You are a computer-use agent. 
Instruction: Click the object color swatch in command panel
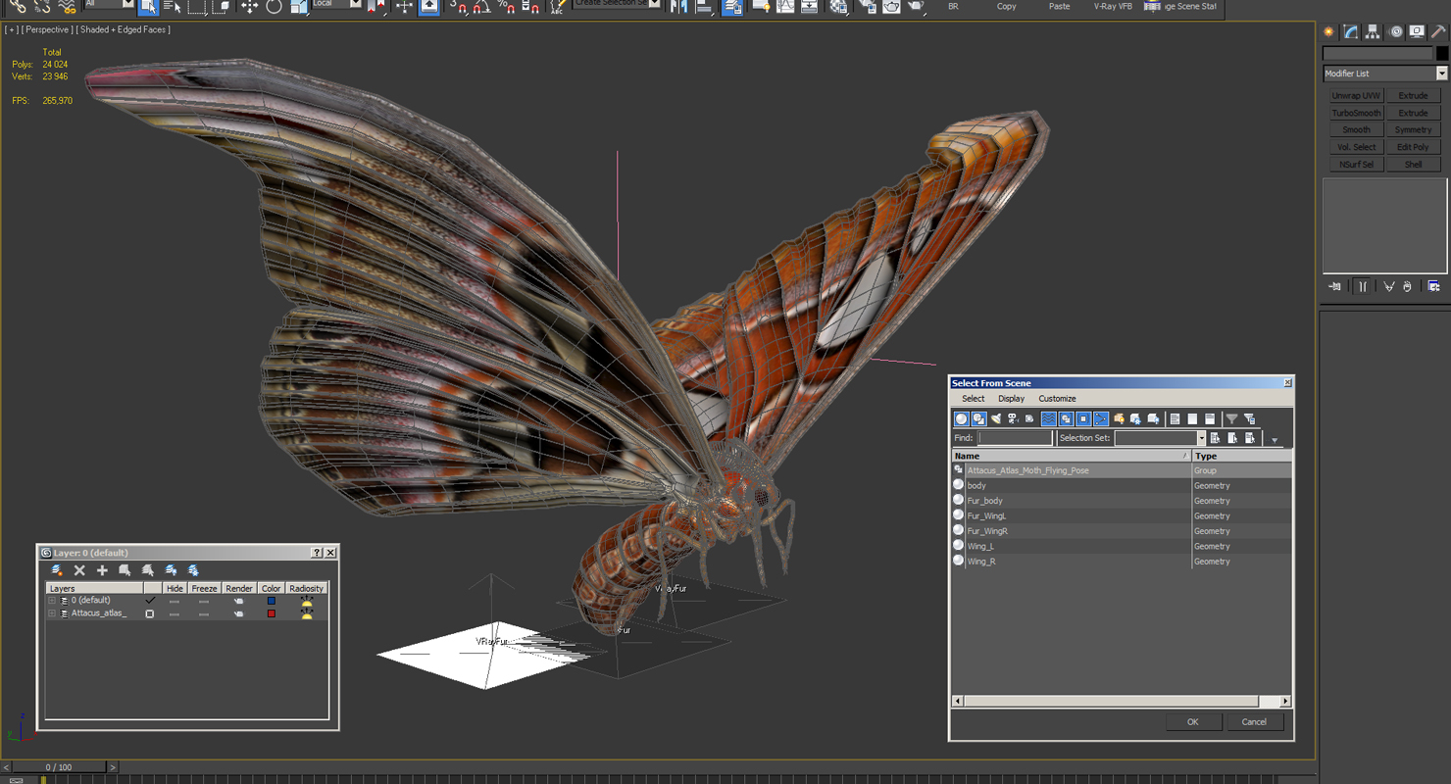[x=1441, y=54]
